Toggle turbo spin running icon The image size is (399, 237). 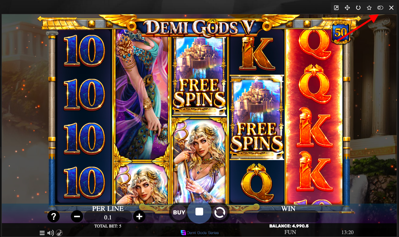[x=59, y=233]
